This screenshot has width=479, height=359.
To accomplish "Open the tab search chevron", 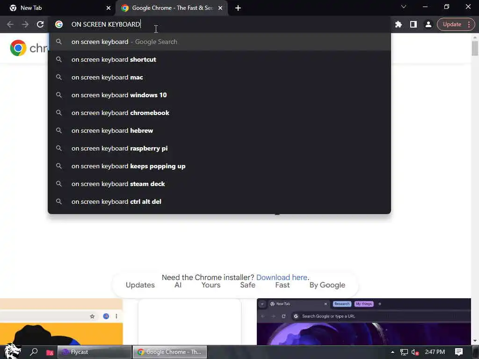I will coord(404,7).
